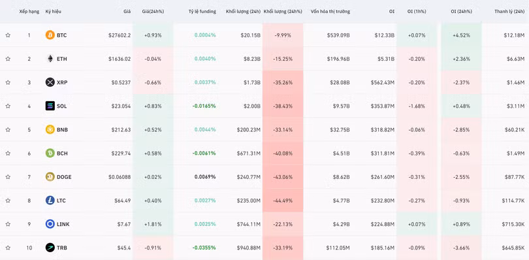529x260 pixels.
Task: Click the -0.91% price change cell
Action: [153, 248]
